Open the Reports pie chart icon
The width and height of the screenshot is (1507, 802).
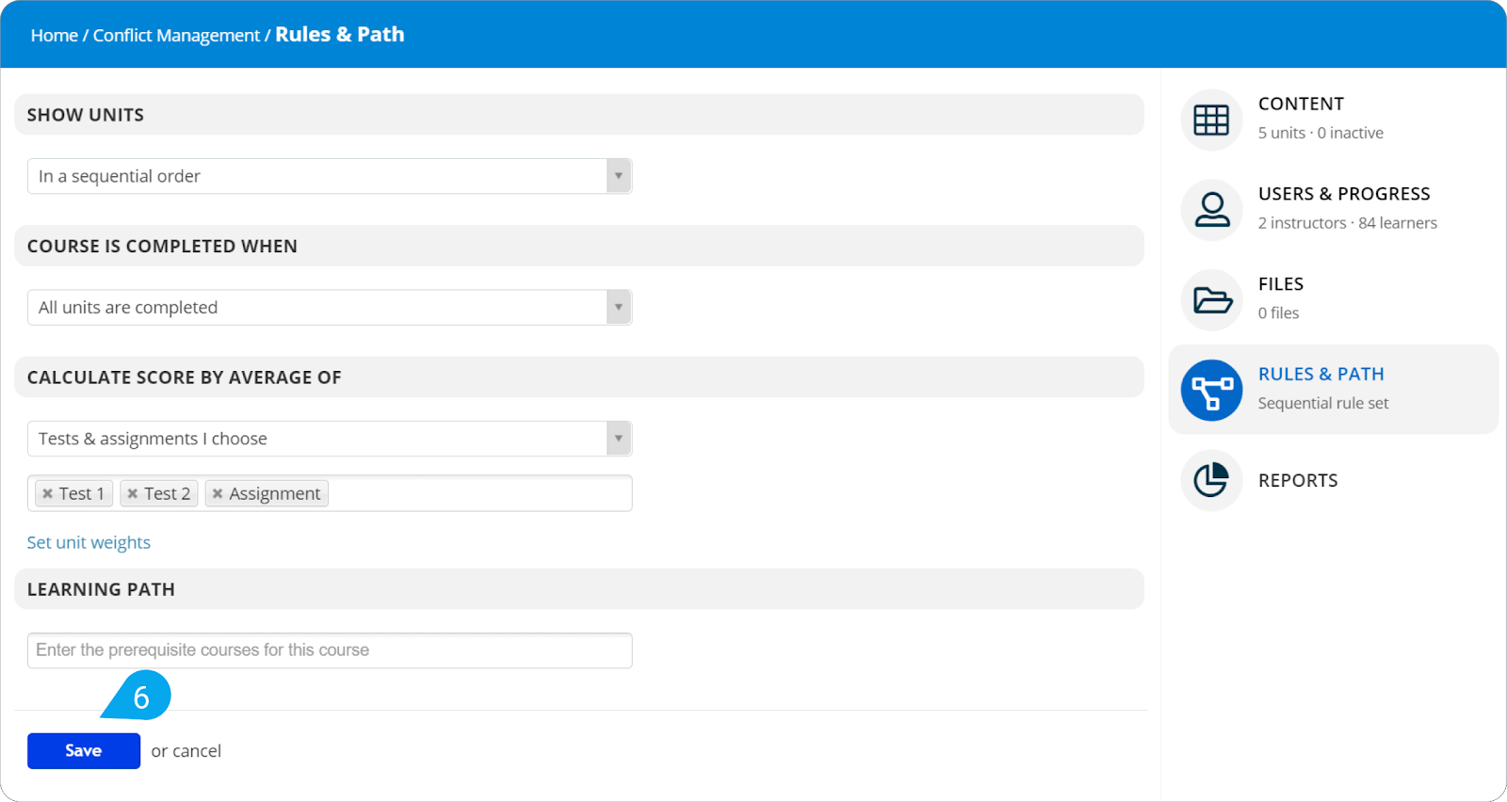pos(1211,480)
